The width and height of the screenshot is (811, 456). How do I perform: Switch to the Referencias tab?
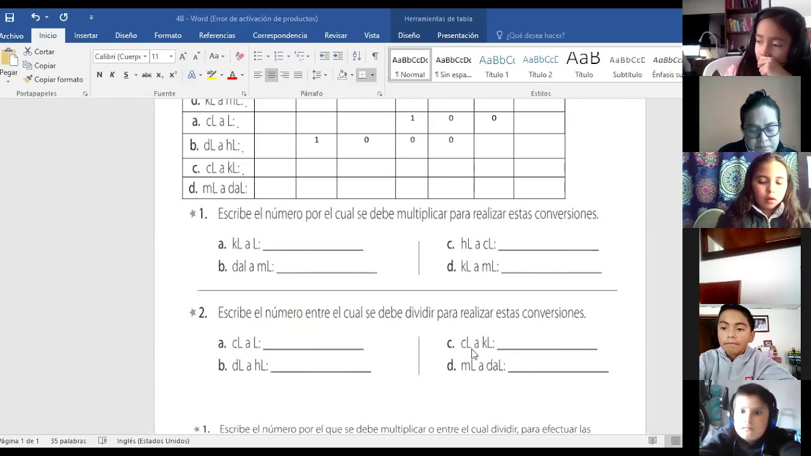(217, 36)
